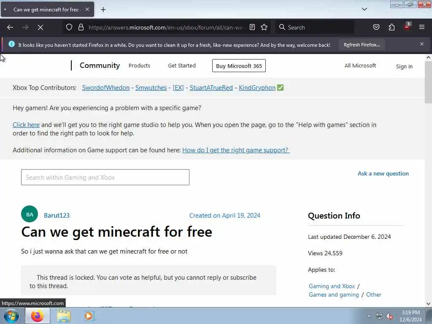Screen dimensions: 432x324
Task: Follow the 'Click here' game studio link
Action: pos(26,125)
